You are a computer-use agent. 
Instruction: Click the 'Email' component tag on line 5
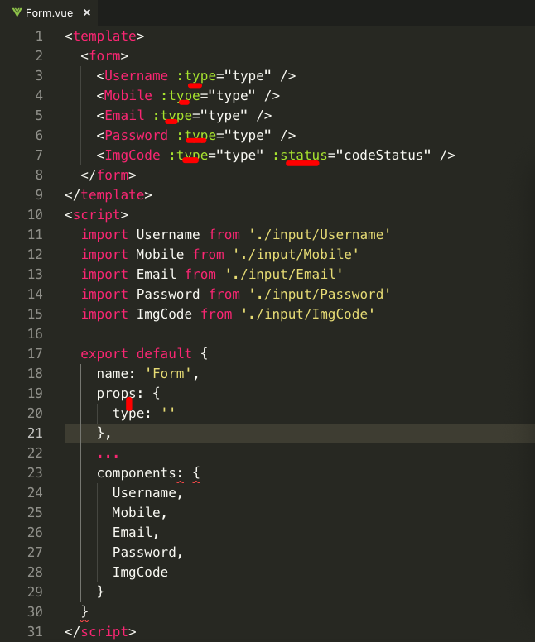click(x=124, y=116)
